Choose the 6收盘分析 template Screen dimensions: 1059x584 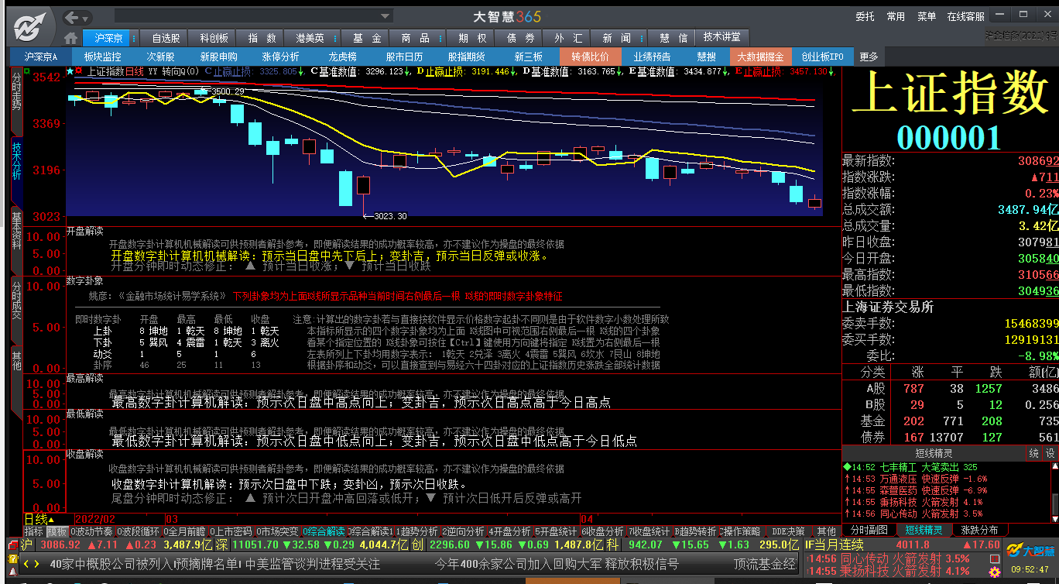tap(602, 531)
